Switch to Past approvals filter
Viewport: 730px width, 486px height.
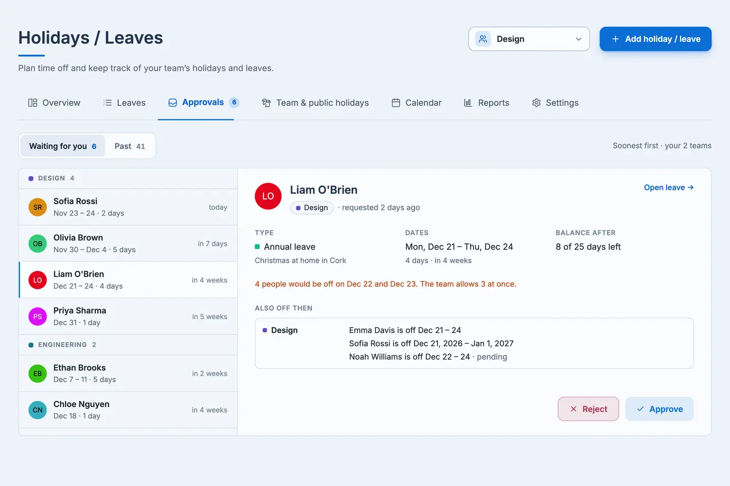[x=130, y=146]
